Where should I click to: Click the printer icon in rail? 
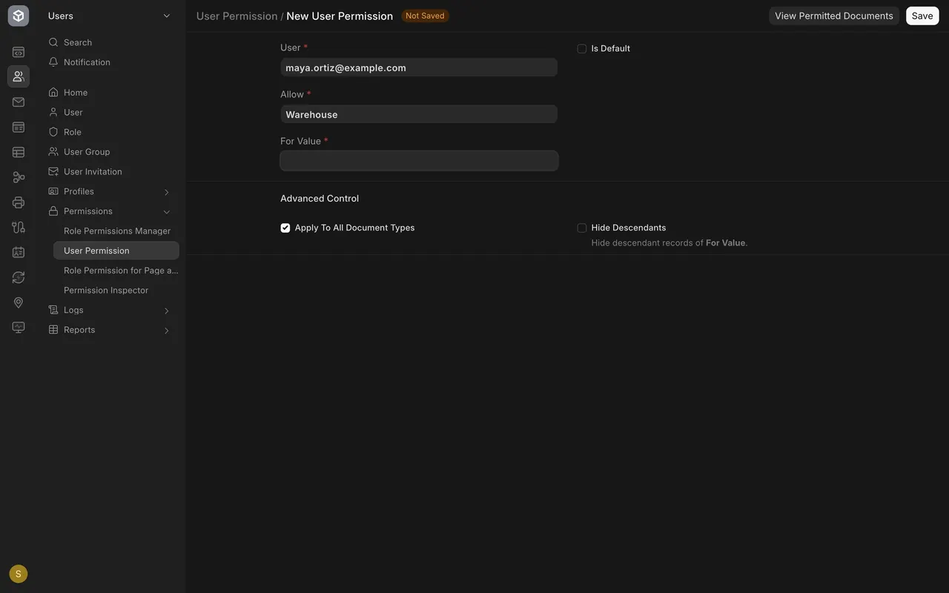(19, 202)
